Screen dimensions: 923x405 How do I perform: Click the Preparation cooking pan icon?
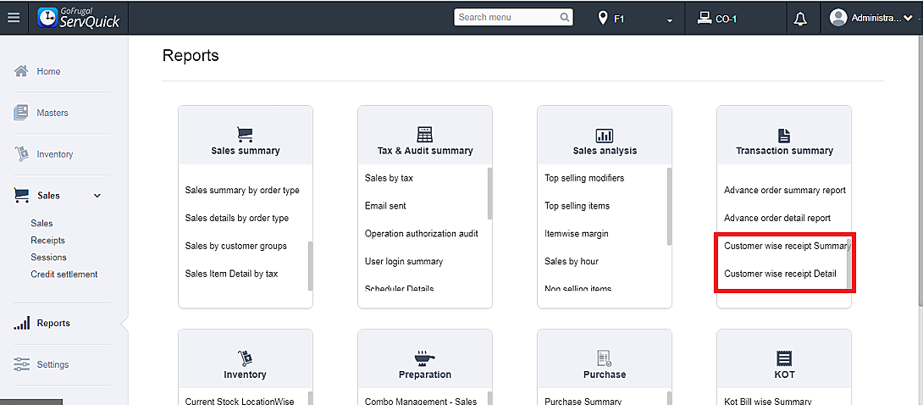425,358
